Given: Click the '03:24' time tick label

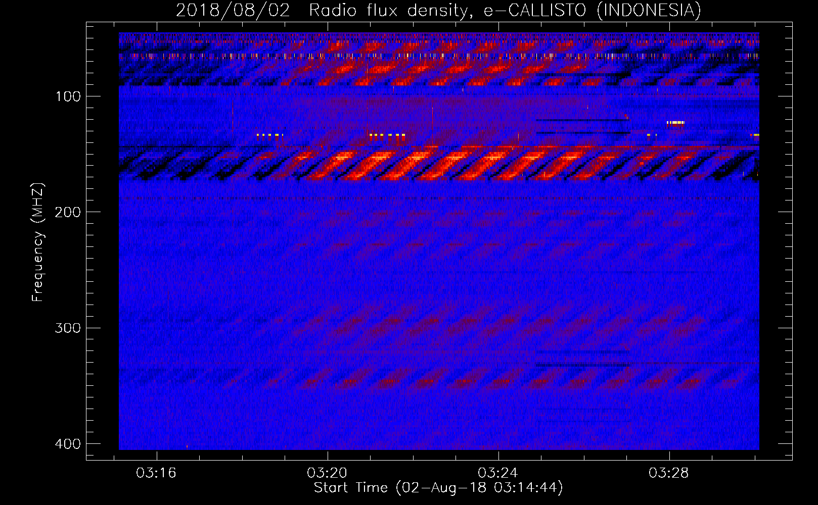Looking at the screenshot, I should pos(498,473).
